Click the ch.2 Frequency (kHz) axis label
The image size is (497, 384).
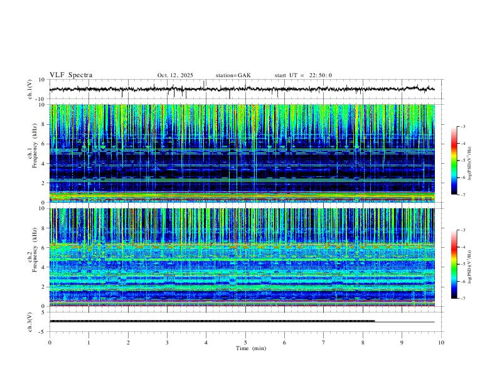pos(33,249)
